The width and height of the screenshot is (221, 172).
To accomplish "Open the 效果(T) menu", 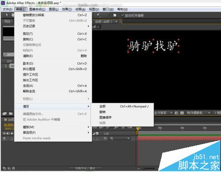I will point(67,9).
